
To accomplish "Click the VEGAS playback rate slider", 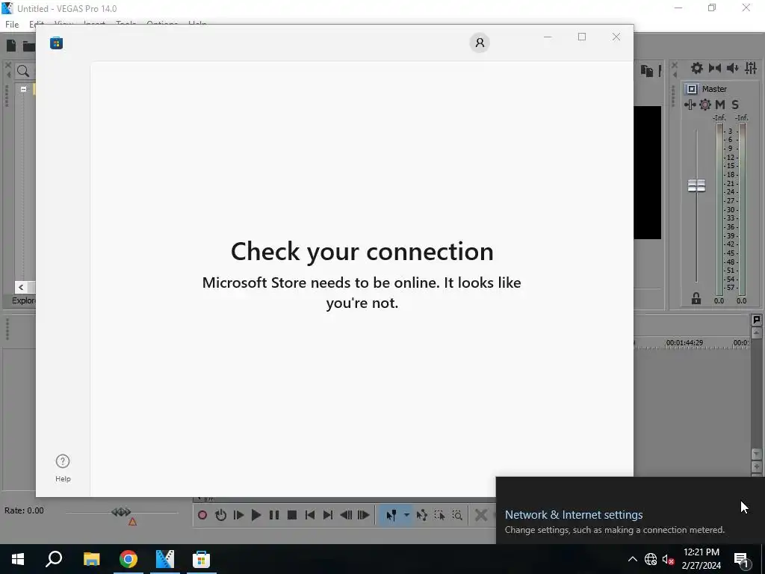I will point(121,512).
